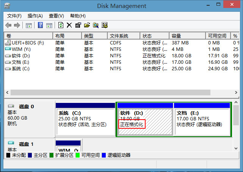Maximize the Disk Management window
The width and height of the screenshot is (243, 172).
click(218, 5)
